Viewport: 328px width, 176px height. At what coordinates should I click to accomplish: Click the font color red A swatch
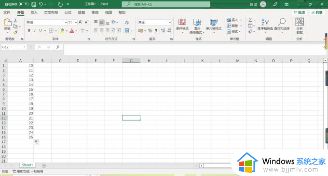tap(72, 31)
